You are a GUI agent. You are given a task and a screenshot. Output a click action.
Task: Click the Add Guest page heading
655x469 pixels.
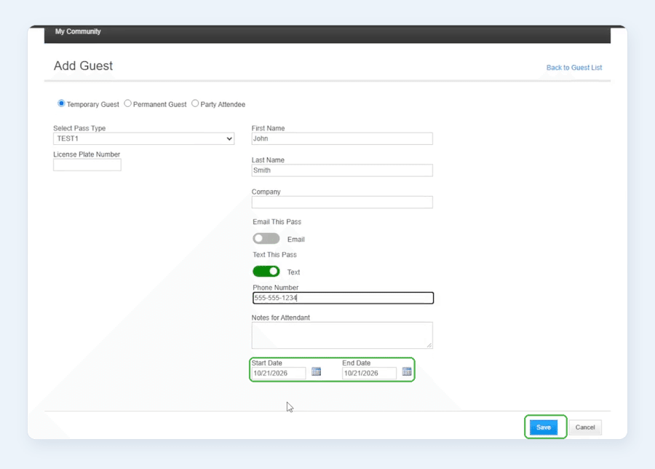point(83,66)
